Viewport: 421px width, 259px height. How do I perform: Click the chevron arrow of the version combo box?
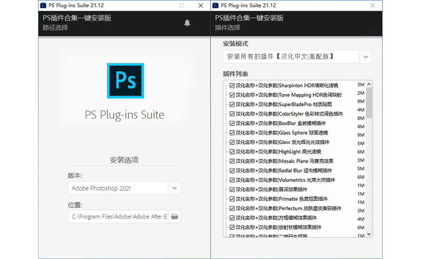pyautogui.click(x=175, y=188)
